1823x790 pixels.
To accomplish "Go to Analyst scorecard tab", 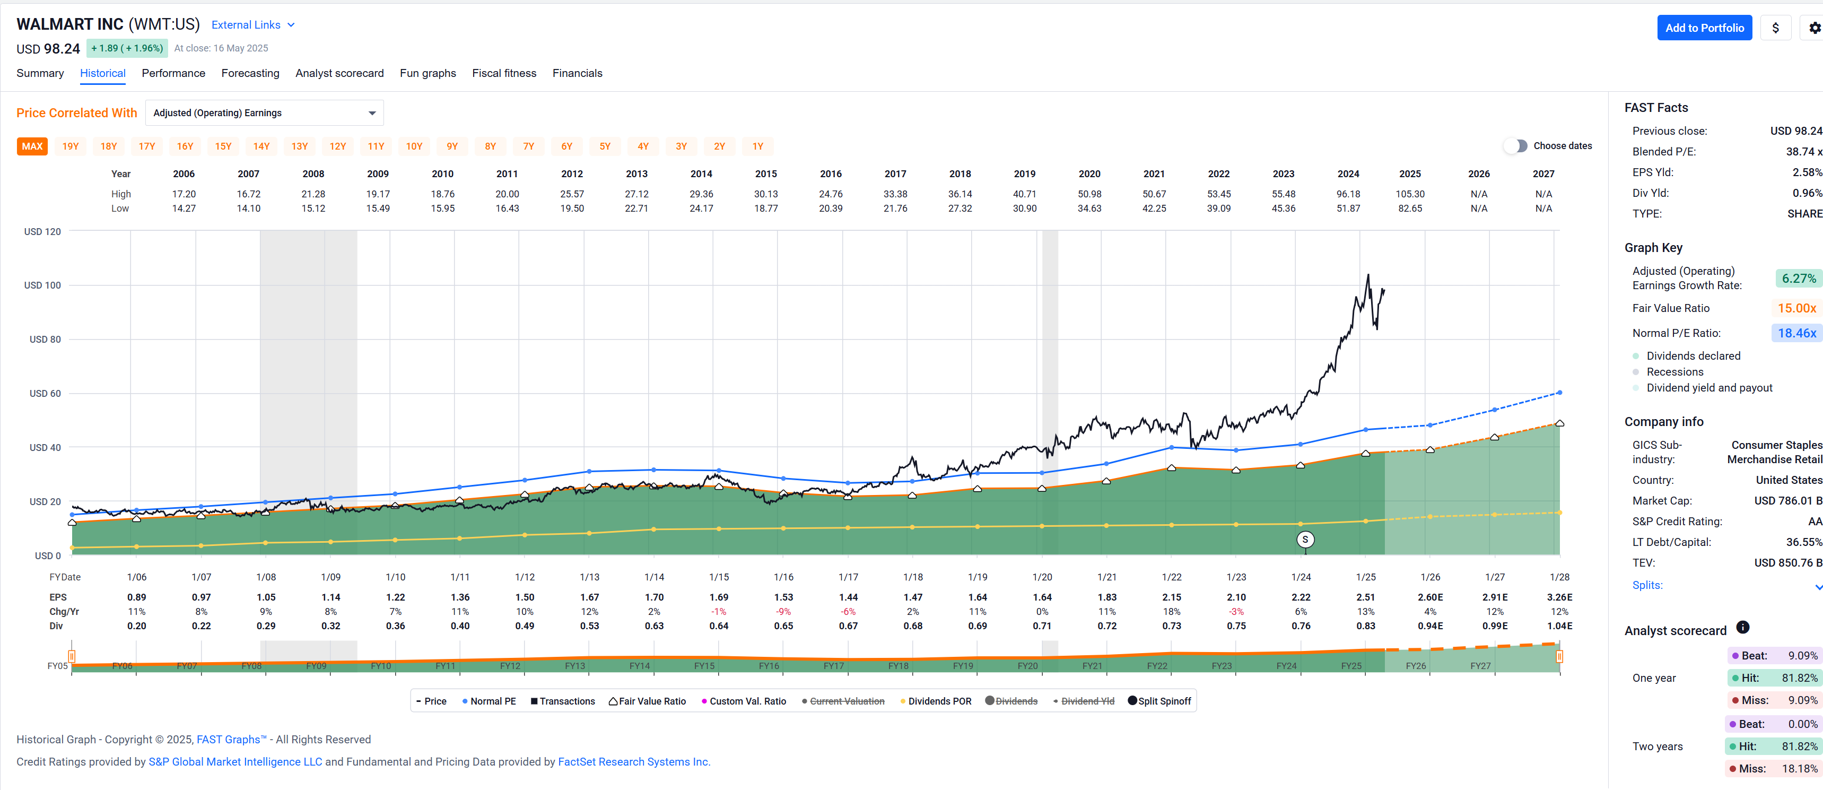I will (339, 74).
